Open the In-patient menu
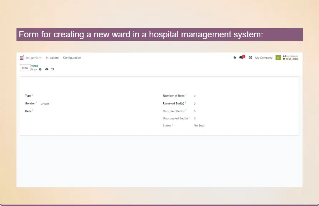The width and height of the screenshot is (319, 206). [52, 58]
